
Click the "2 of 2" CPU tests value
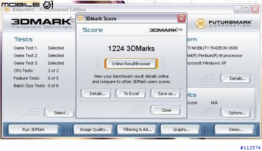click(x=53, y=71)
